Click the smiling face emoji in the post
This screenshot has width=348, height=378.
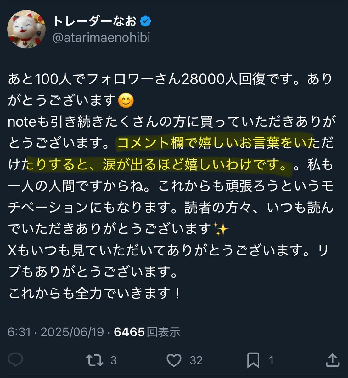pos(126,101)
